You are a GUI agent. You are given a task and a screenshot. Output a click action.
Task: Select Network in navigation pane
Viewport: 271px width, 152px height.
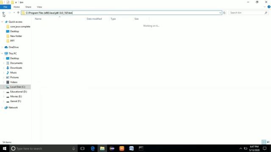tap(13, 108)
